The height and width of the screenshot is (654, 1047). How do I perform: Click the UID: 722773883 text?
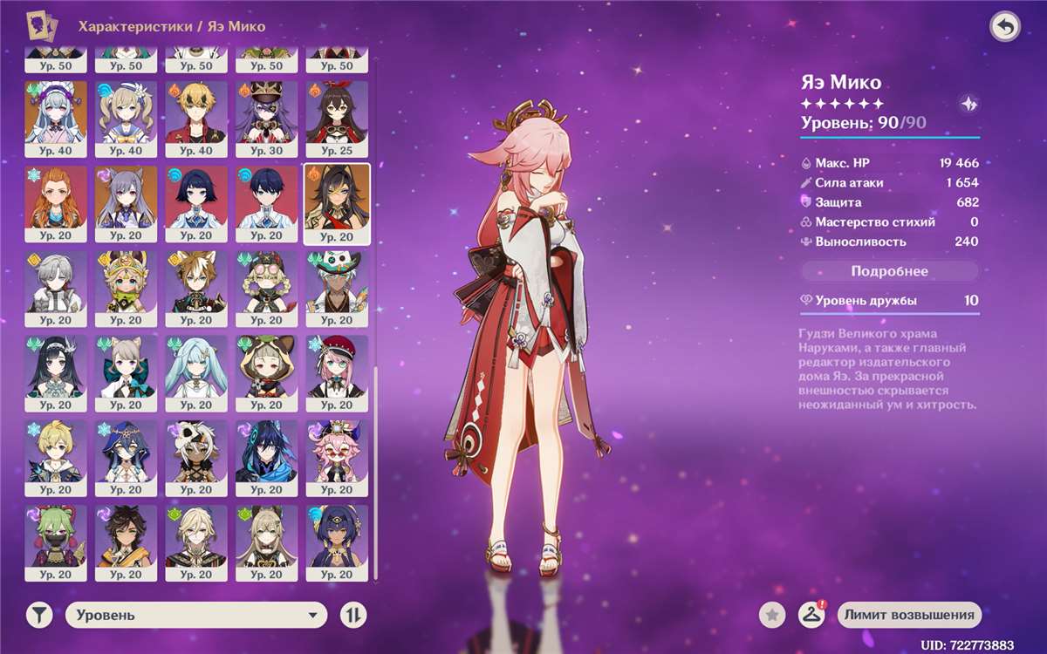pos(968,644)
